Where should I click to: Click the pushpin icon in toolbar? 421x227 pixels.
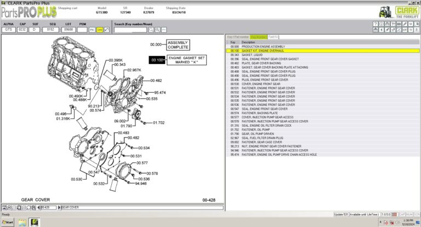[387, 30]
